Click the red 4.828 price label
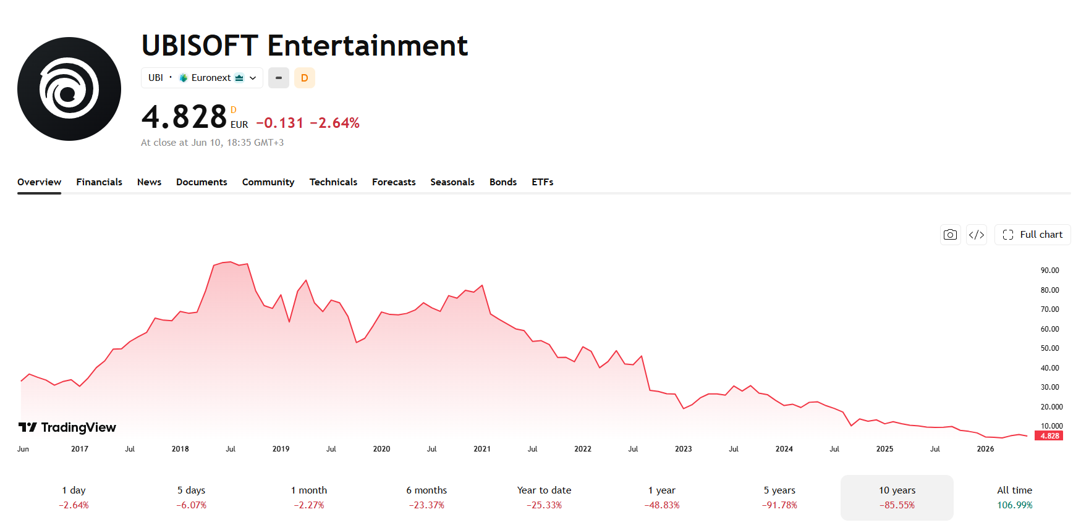Viewport: 1081px width, 525px height. [x=1049, y=436]
